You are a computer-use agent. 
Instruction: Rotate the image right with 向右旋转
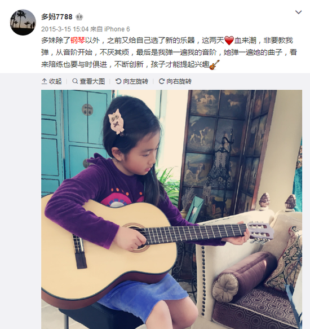(x=175, y=81)
